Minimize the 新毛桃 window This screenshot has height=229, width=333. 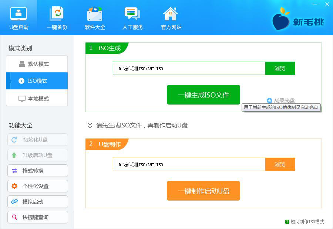pos(315,4)
